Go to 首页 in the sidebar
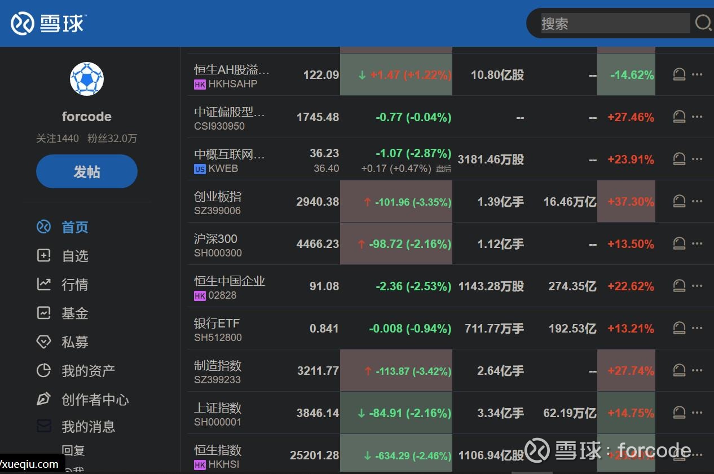This screenshot has width=714, height=474. pos(75,227)
